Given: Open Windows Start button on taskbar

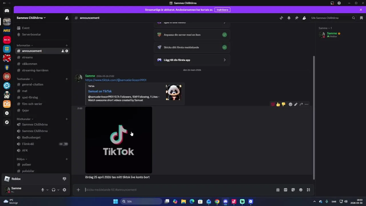Looking at the screenshot, I should (116, 201).
